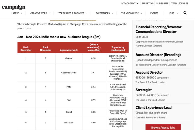Click the Campaign logo
Viewport: 195px width, 130px height.
(13, 7)
